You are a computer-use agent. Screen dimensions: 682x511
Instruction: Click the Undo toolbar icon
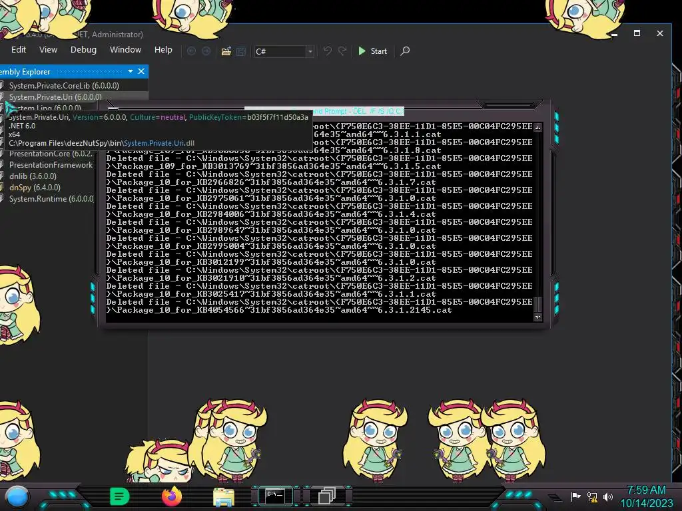coord(328,51)
